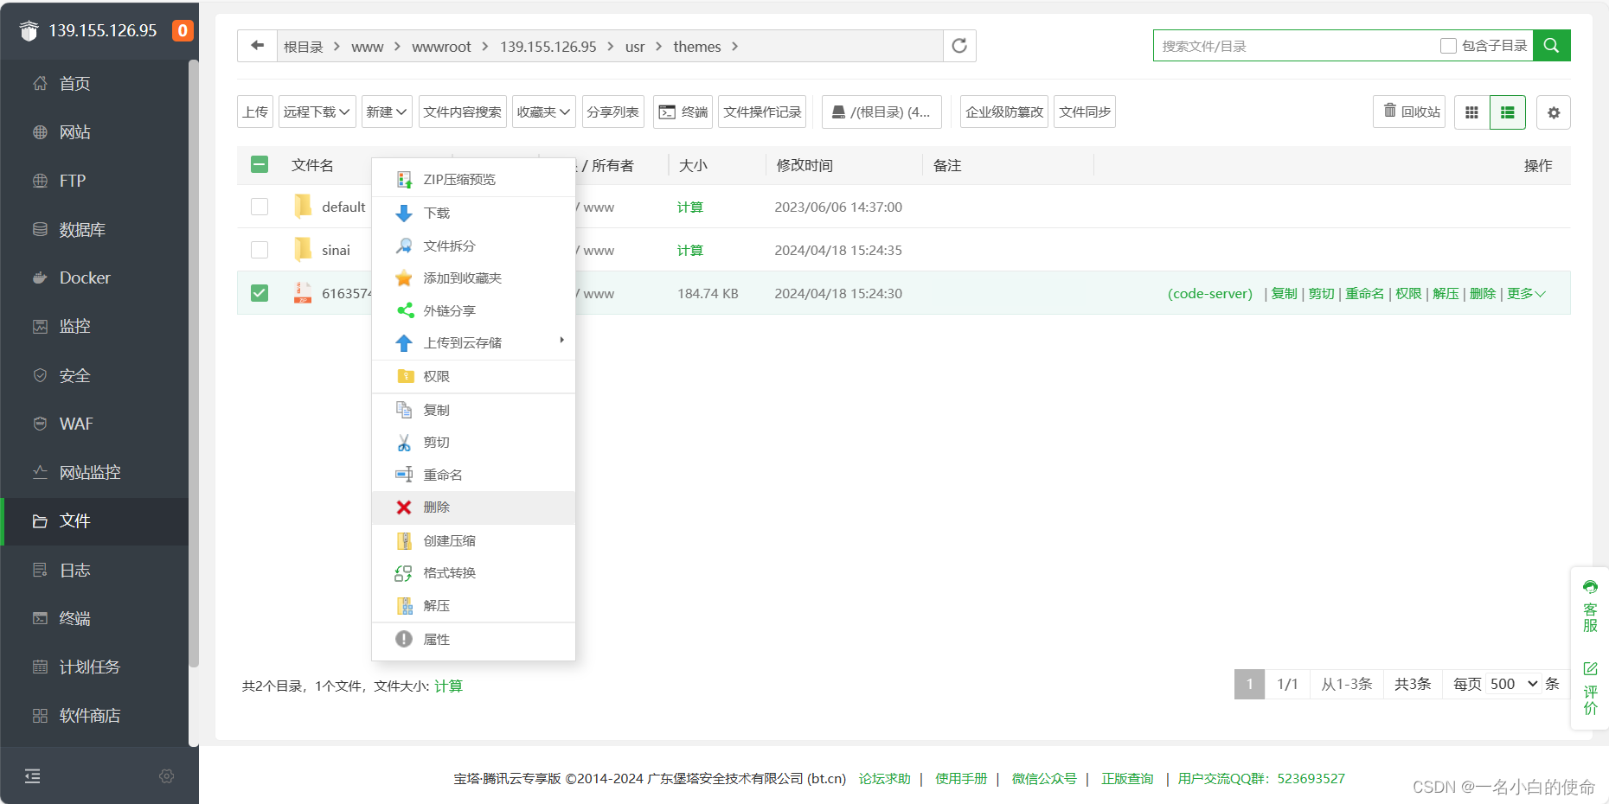Screen dimensions: 1609x804
Task: Navigate to usr in breadcrumb path
Action: (635, 47)
